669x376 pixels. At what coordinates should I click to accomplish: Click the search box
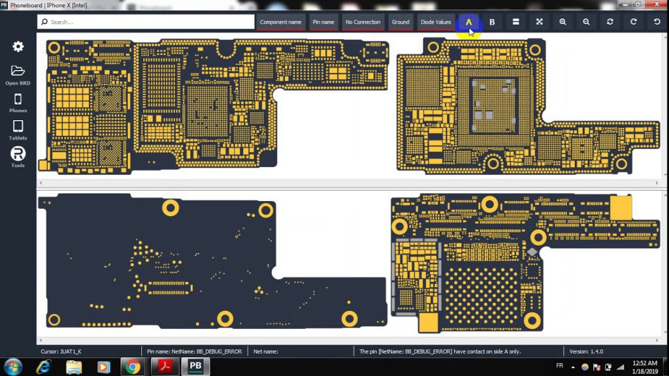coord(146,22)
